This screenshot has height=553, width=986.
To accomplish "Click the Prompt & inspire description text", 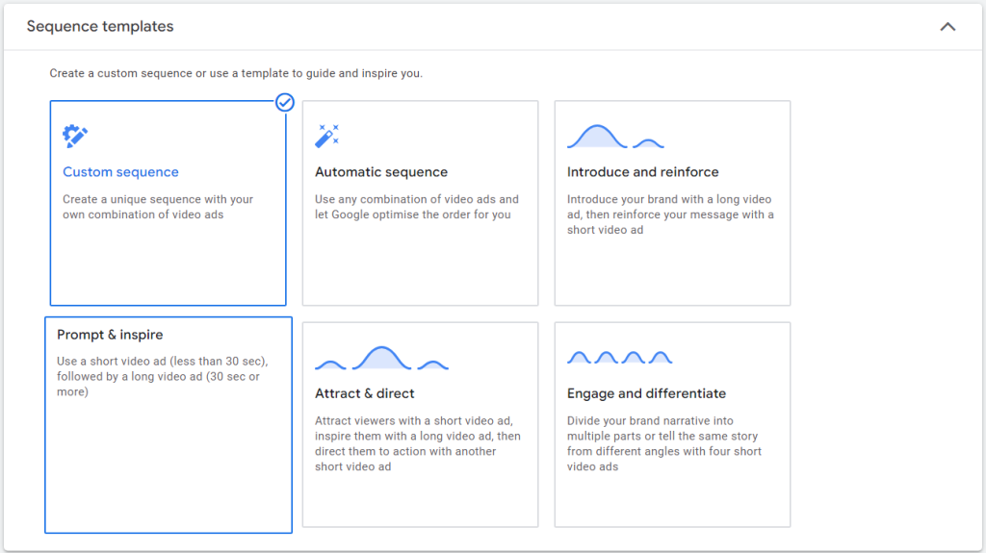I will coord(162,377).
